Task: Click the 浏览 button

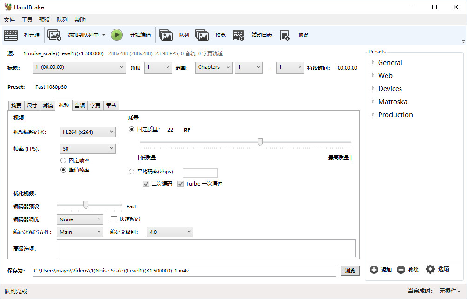Action: pos(350,271)
